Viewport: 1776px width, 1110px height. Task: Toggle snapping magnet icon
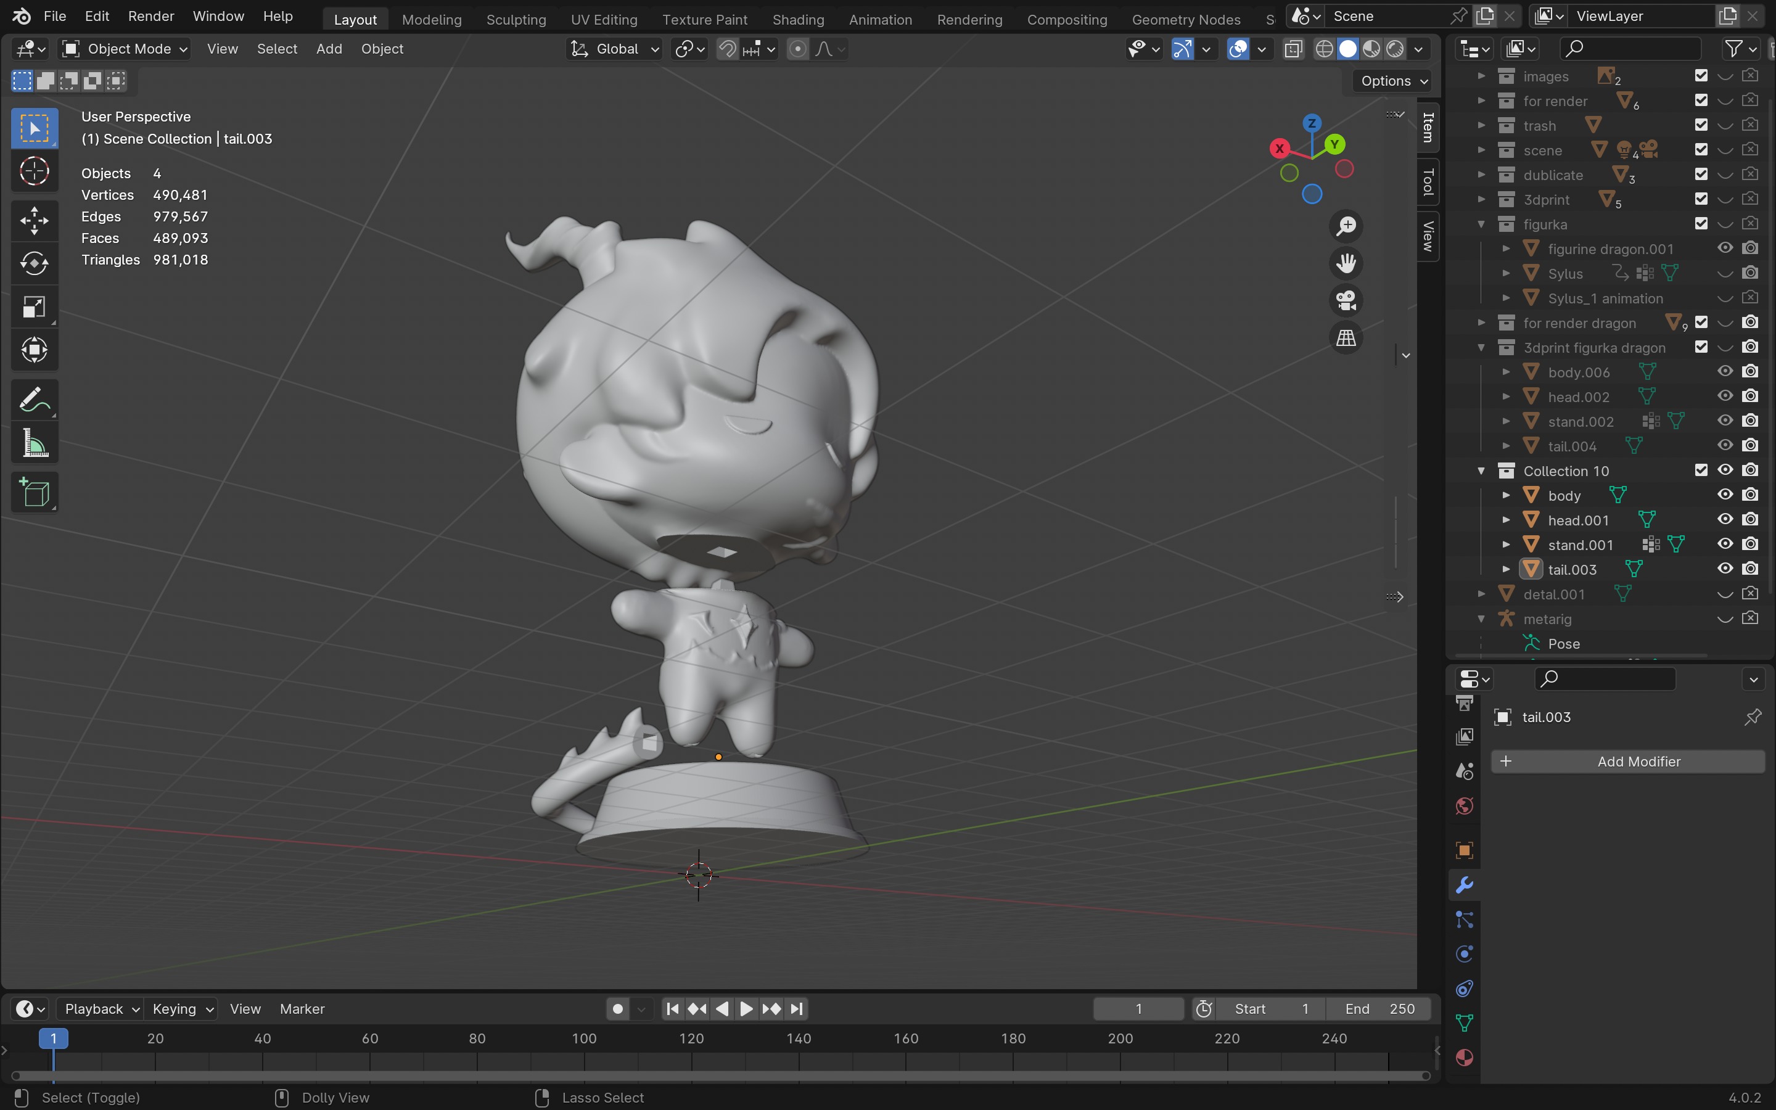click(727, 49)
